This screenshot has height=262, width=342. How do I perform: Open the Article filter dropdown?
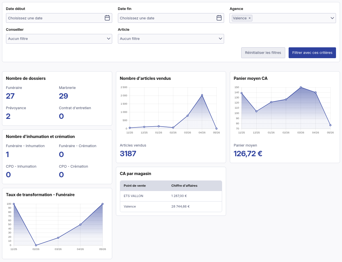[x=171, y=38]
